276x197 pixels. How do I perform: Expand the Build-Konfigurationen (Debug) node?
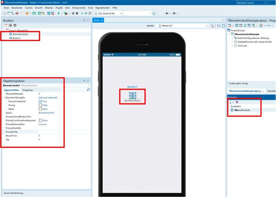click(x=232, y=38)
